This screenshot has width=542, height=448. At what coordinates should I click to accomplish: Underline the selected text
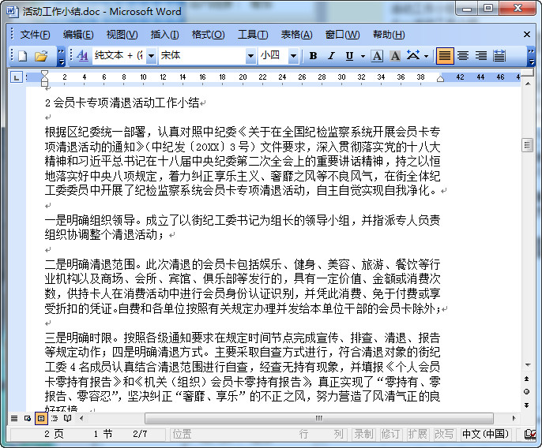point(349,56)
